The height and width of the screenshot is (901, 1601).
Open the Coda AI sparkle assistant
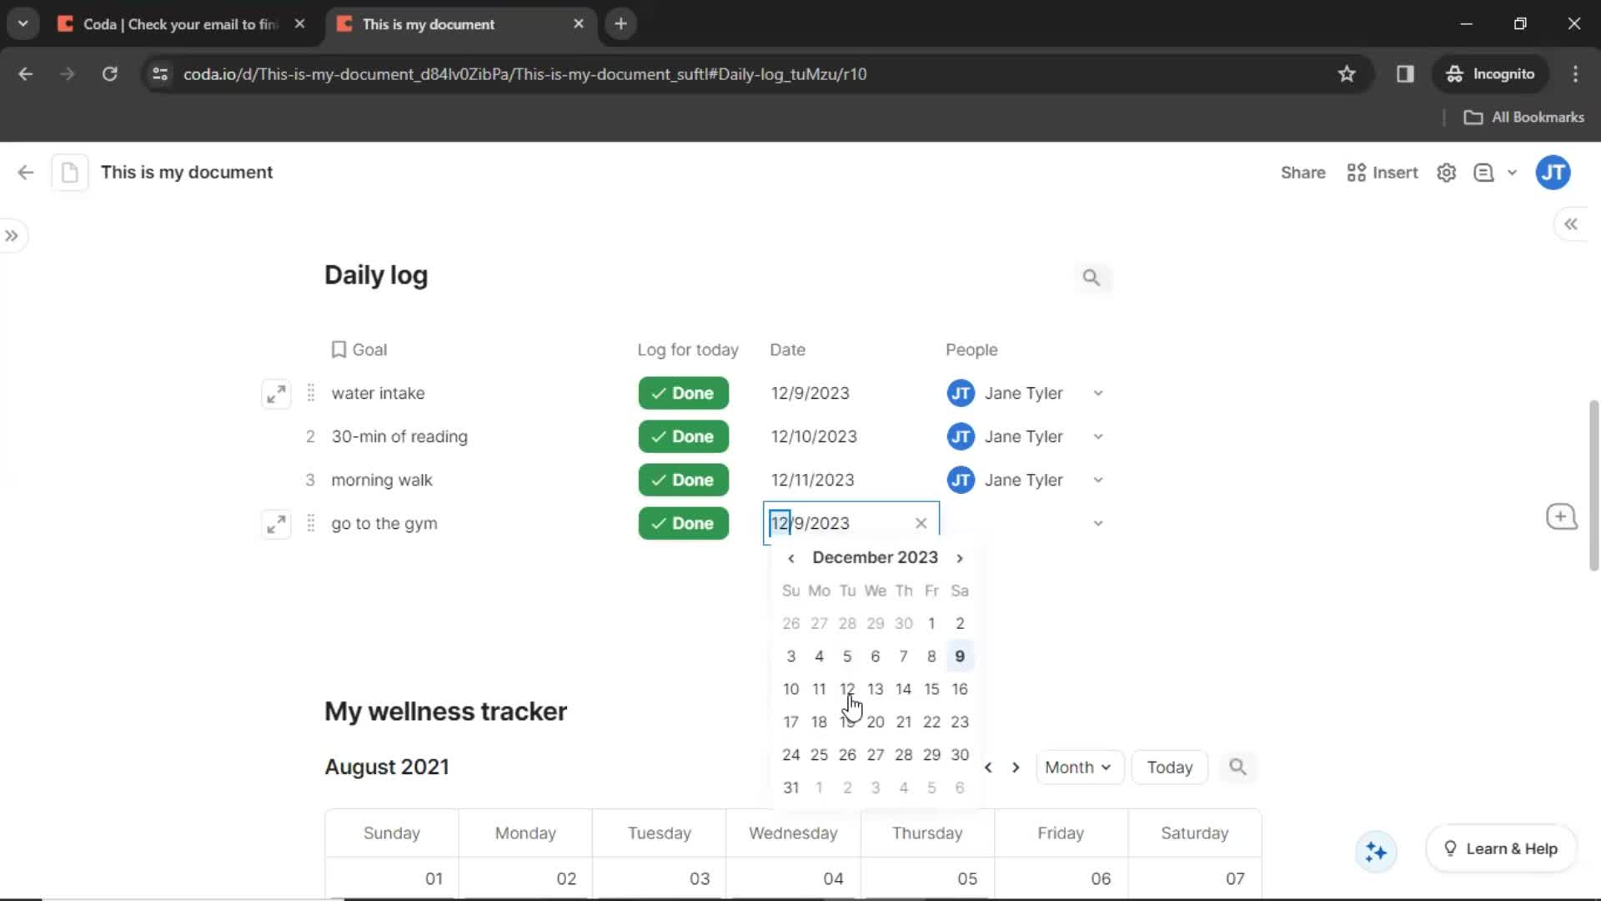tap(1376, 852)
